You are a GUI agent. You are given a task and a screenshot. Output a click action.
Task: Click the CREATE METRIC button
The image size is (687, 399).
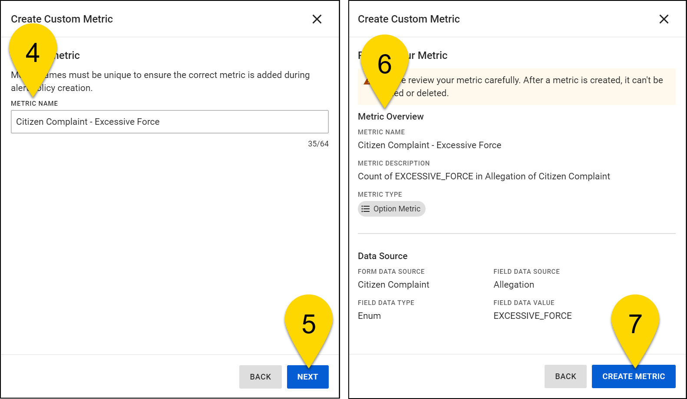(x=633, y=376)
